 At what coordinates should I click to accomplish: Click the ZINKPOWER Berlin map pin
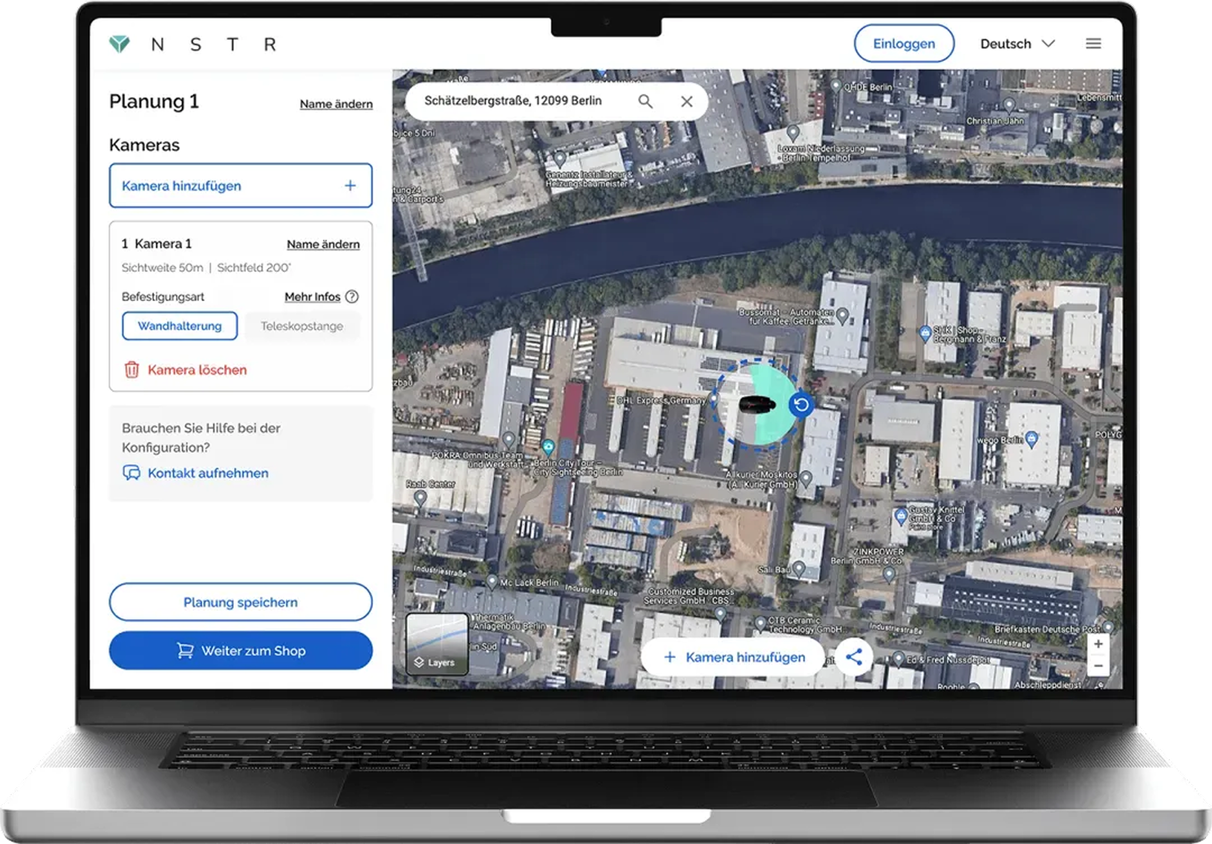click(x=889, y=574)
